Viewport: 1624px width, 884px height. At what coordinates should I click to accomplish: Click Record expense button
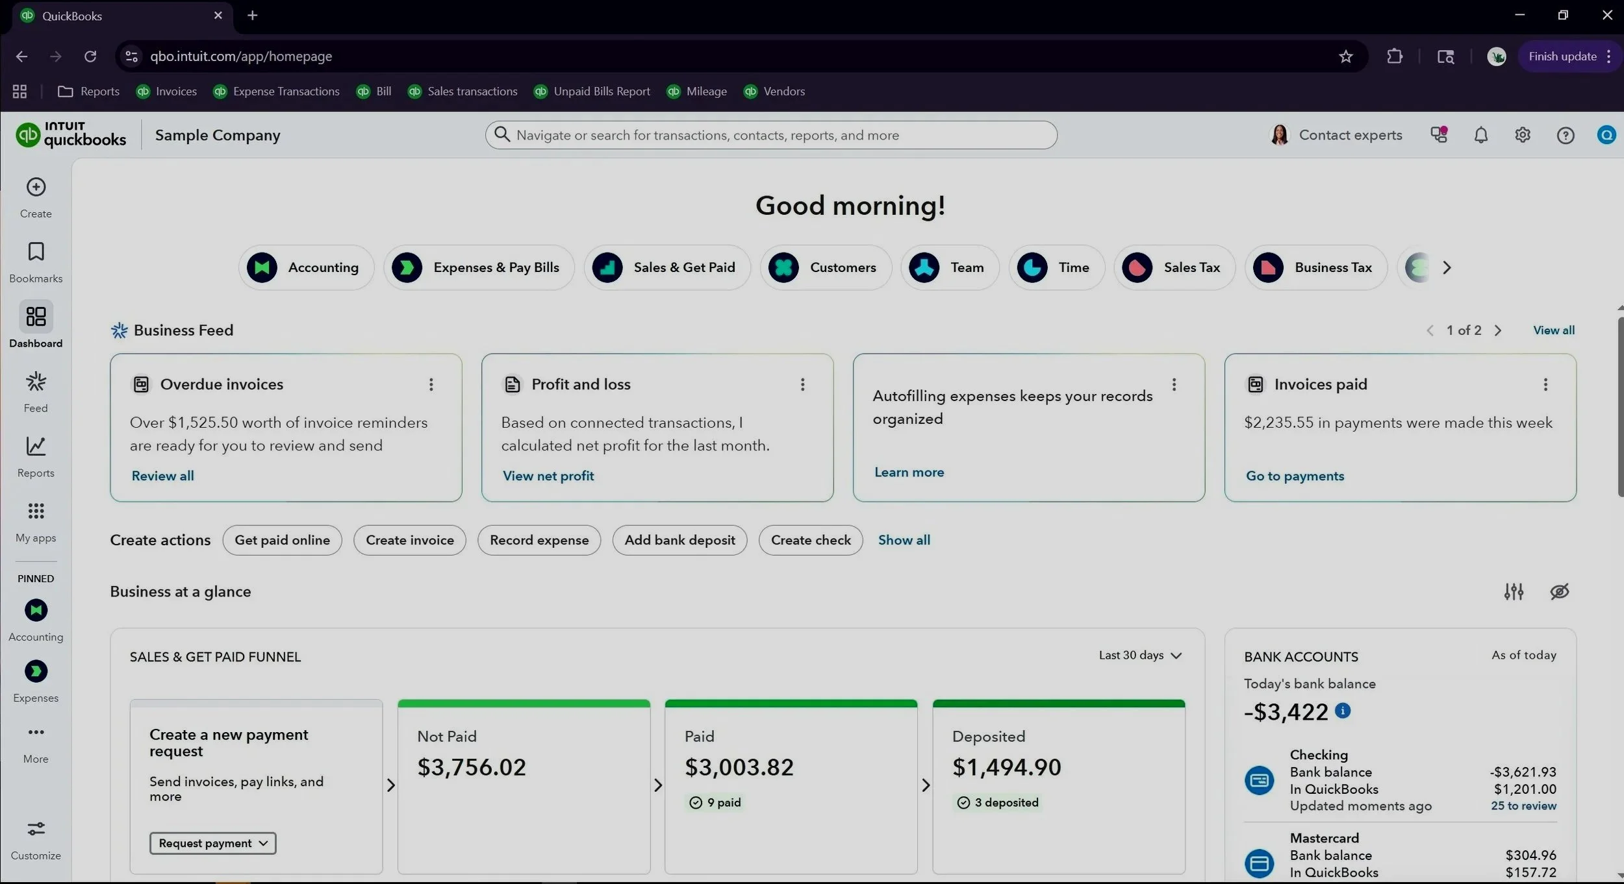(x=539, y=540)
